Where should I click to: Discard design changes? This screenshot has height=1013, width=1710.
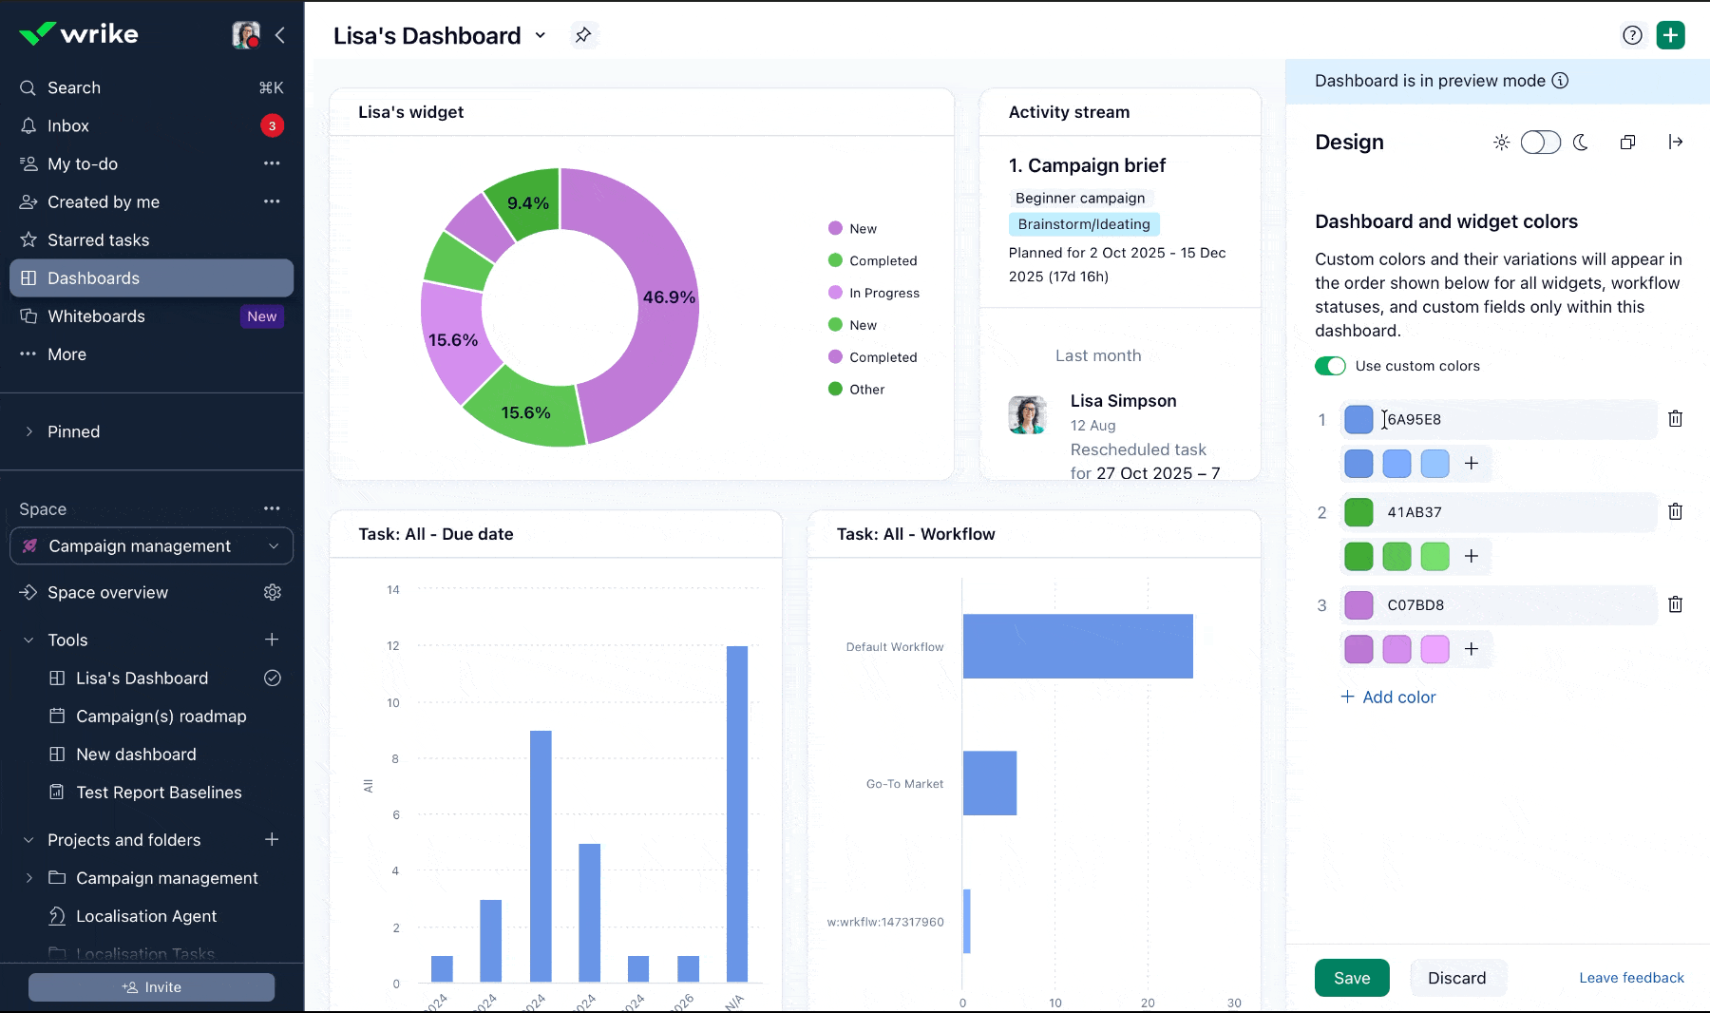1457,978
